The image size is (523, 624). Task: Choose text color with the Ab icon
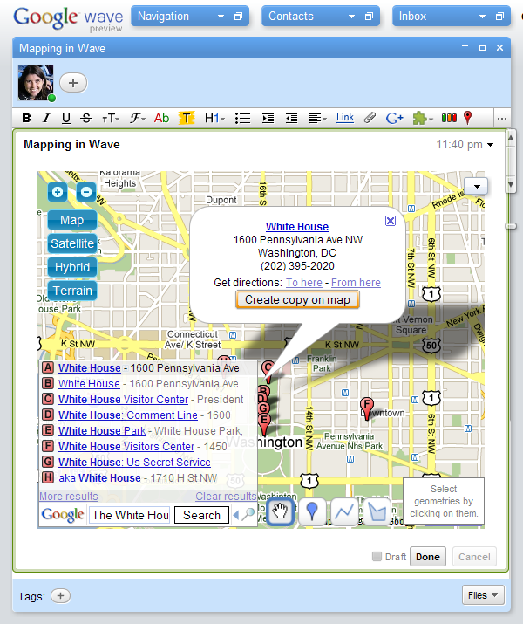(x=162, y=118)
